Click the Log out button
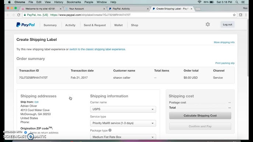 click(228, 25)
